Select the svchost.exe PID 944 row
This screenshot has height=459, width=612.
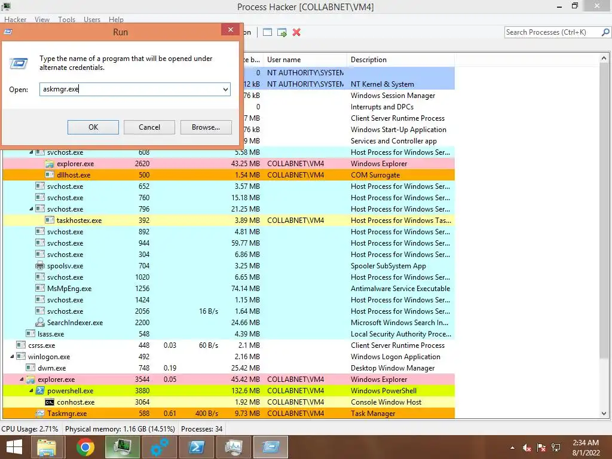[229, 243]
